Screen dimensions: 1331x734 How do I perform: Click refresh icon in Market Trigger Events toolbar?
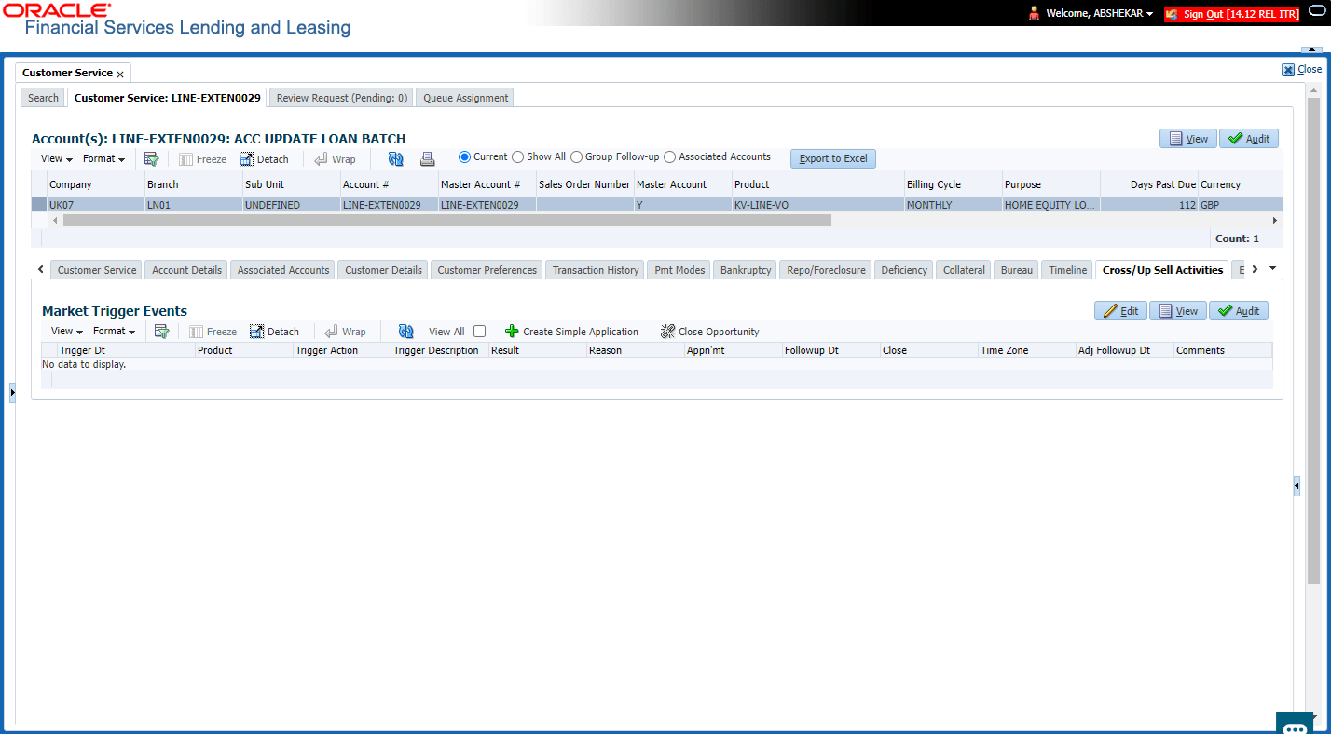(405, 332)
